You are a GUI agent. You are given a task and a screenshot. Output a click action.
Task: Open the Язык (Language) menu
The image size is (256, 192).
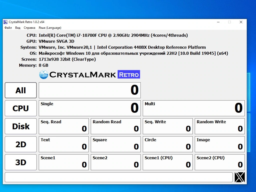(x=50, y=28)
